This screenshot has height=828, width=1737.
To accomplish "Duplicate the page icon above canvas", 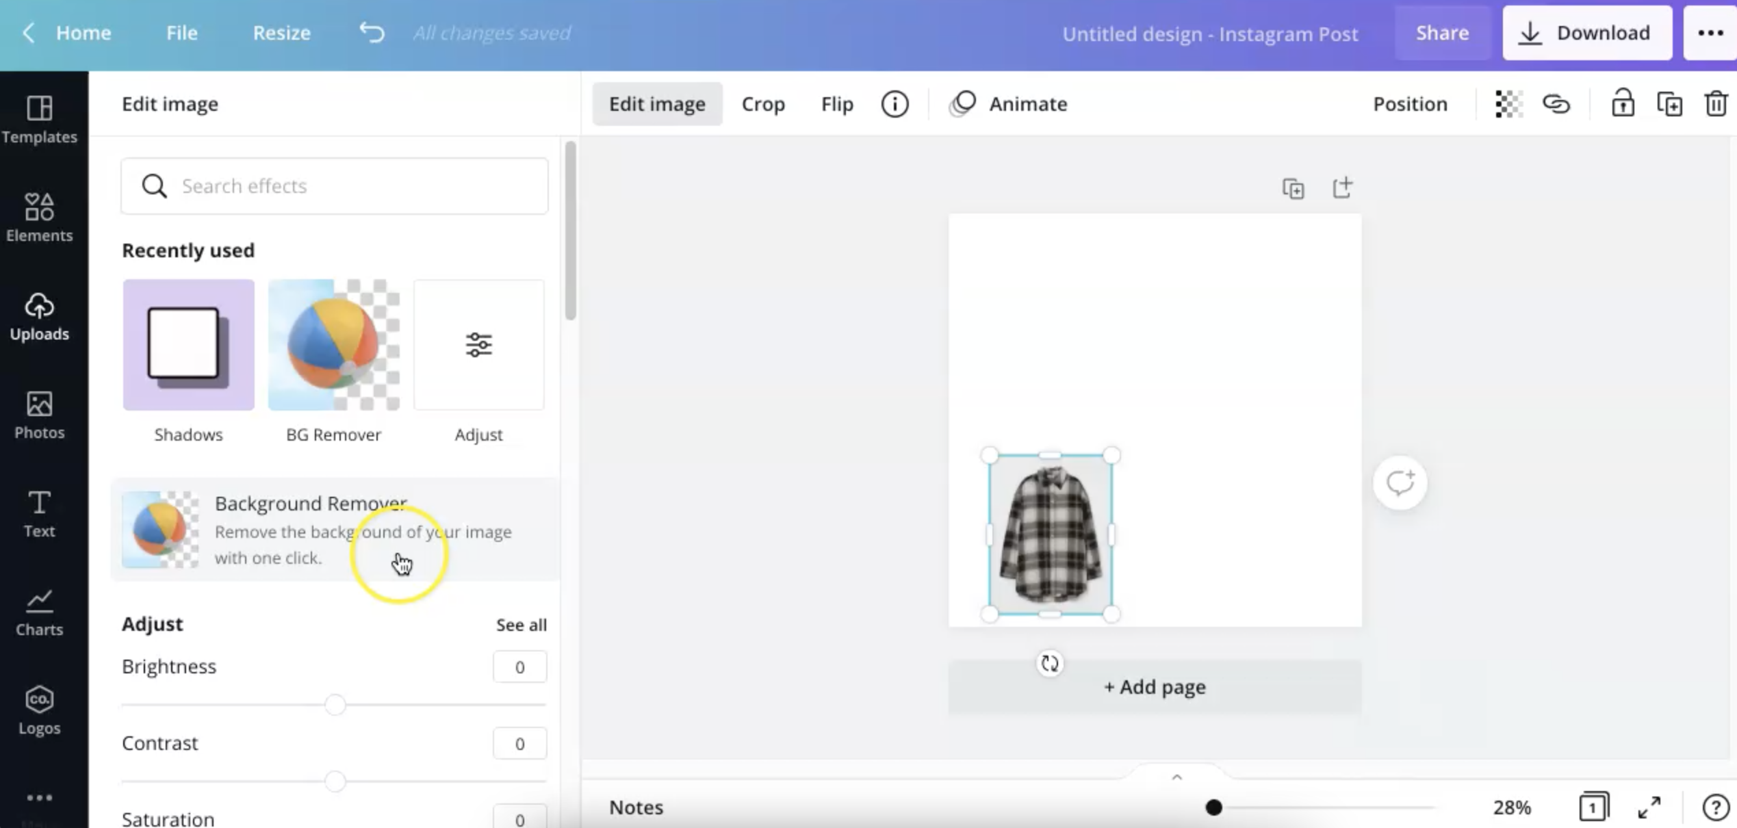I will [1293, 188].
